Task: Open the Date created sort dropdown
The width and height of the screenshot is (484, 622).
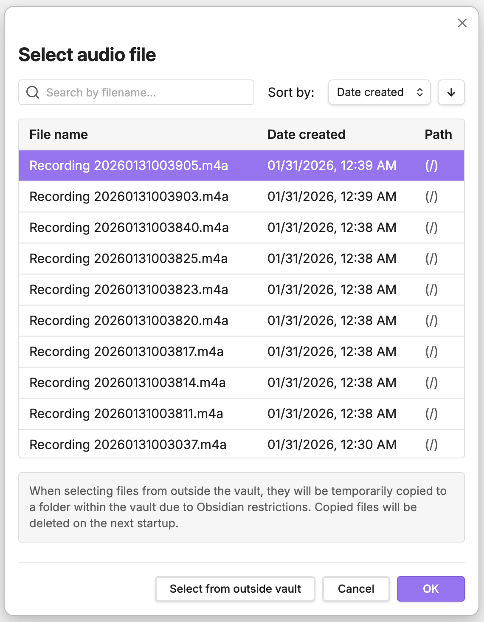Action: pyautogui.click(x=379, y=92)
